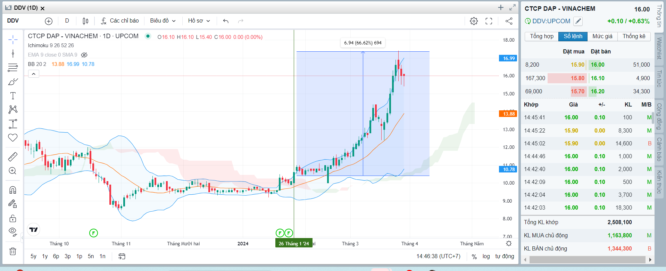Open timezone 14:46:38 (UTC+7) selector

(439, 256)
